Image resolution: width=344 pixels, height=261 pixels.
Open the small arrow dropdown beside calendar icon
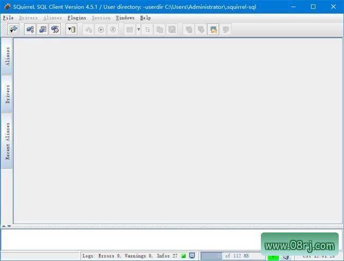click(139, 30)
